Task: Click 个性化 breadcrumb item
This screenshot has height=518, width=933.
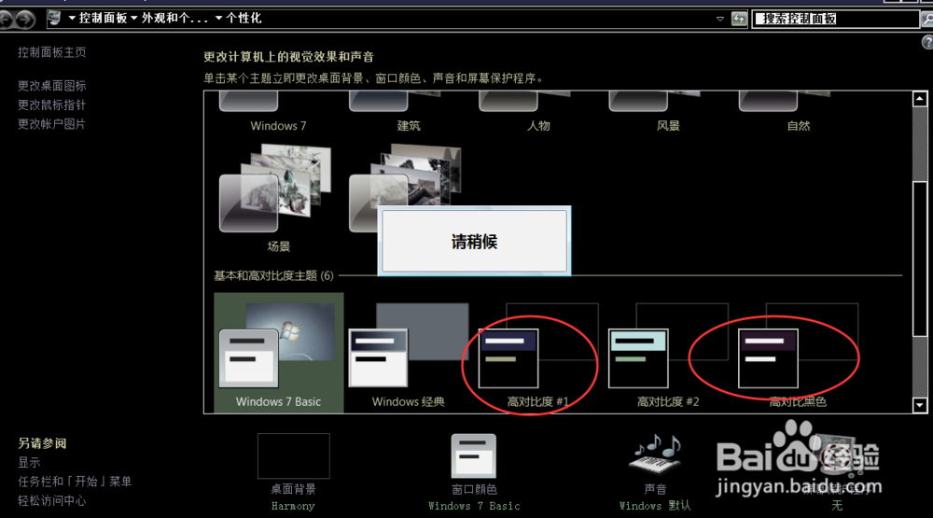Action: [244, 18]
